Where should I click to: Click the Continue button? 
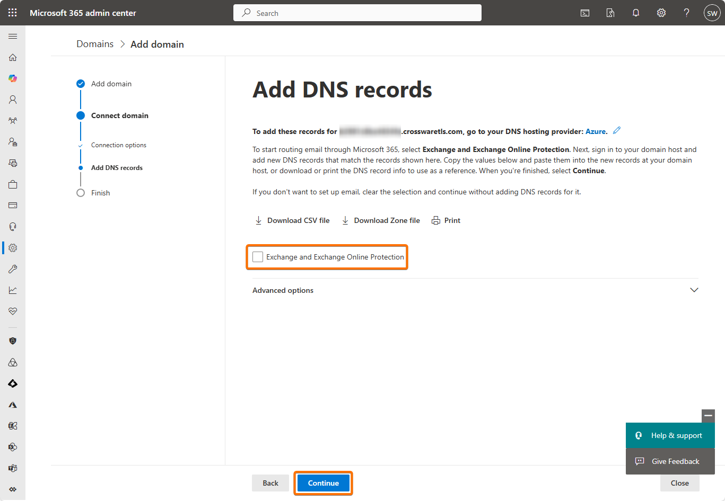click(323, 483)
